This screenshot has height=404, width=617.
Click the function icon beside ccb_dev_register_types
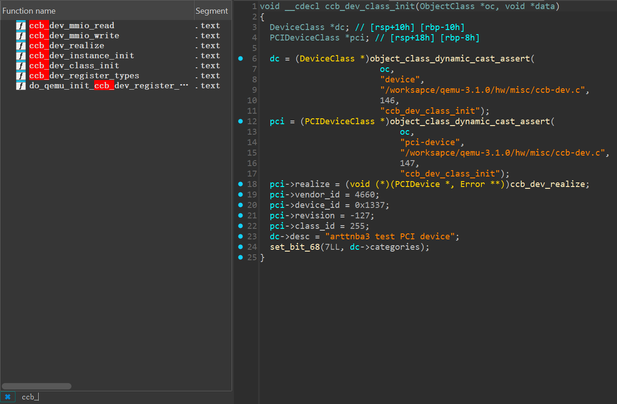pos(21,76)
